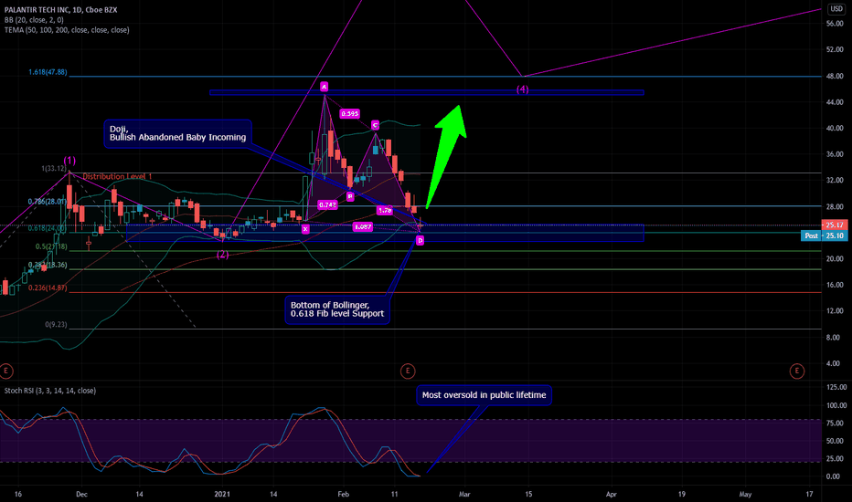Select the 'Distribution Level 1' text

(117, 176)
